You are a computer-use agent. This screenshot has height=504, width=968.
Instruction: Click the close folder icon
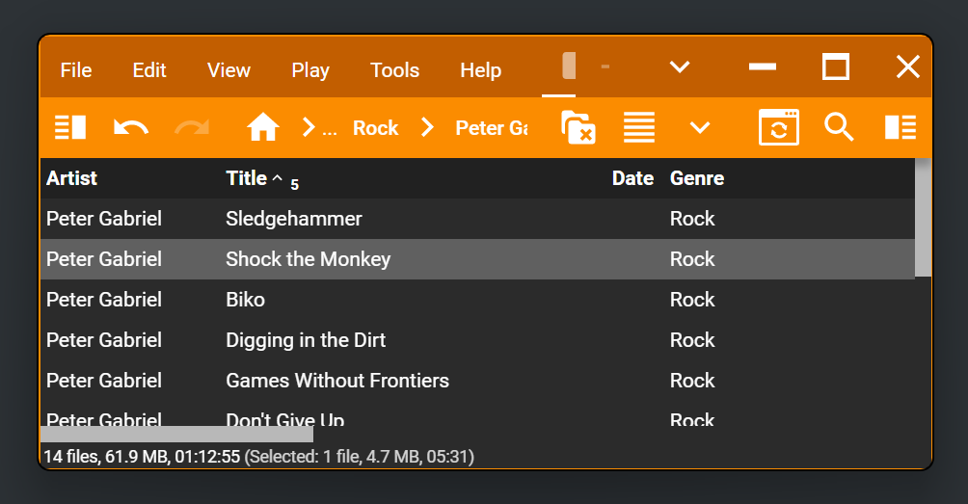point(578,127)
